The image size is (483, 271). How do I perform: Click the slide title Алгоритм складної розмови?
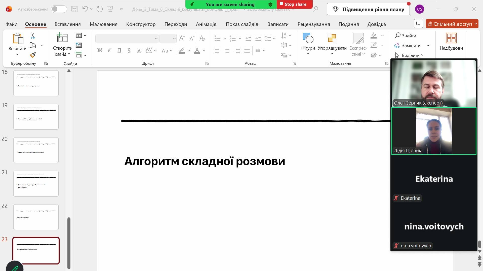[205, 161]
